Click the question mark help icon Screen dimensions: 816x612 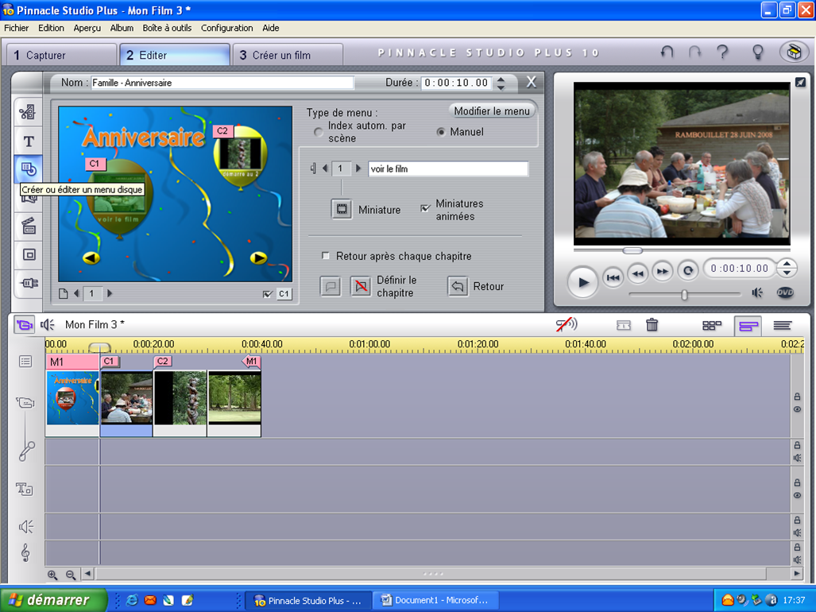coord(722,52)
